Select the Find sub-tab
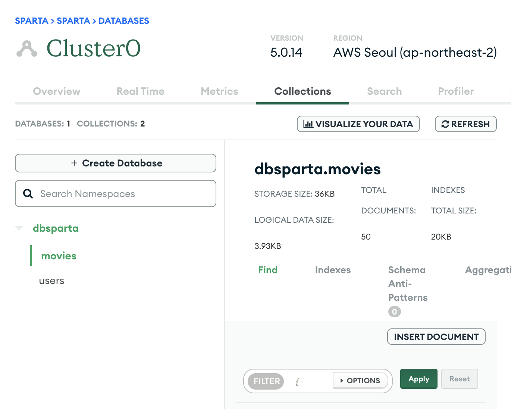 pos(268,270)
